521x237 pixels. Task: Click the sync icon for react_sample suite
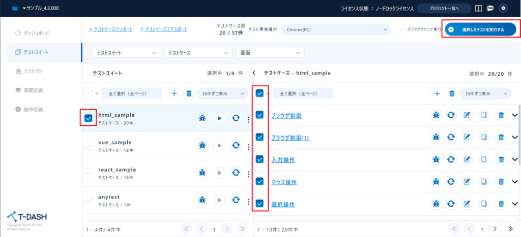[x=236, y=173]
